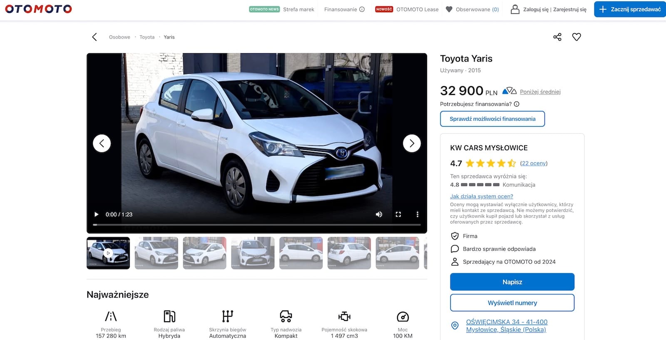Click the seller person icon

455,262
